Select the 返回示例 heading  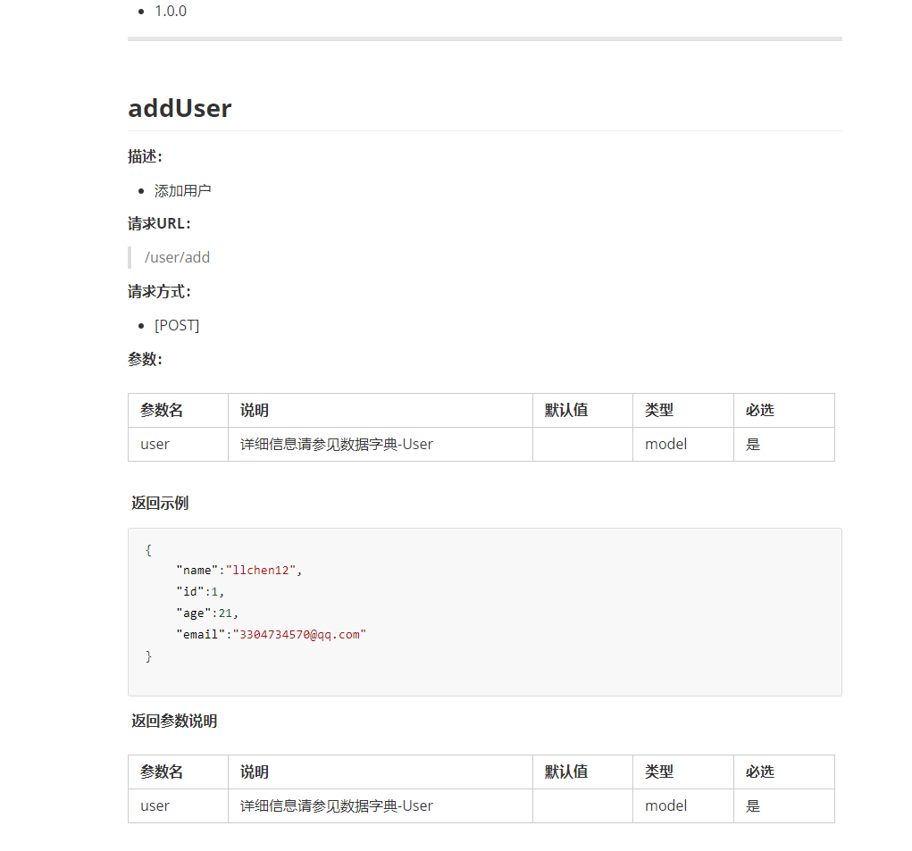159,503
